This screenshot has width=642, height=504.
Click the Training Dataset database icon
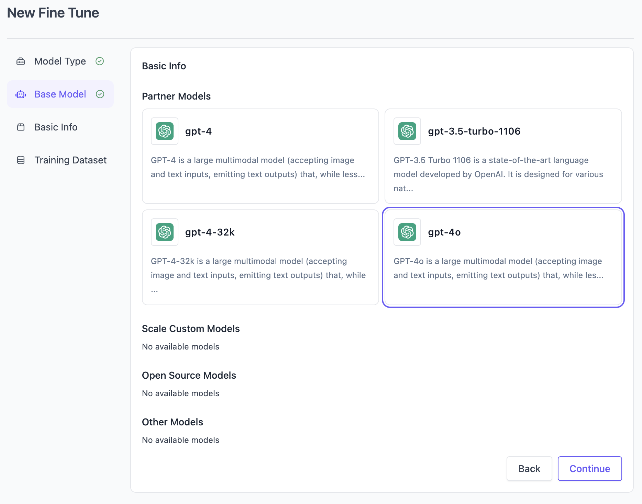(x=21, y=160)
